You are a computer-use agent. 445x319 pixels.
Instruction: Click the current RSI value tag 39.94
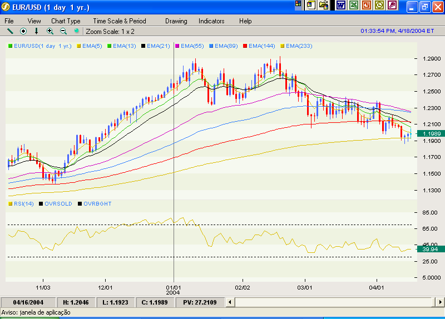click(x=431, y=249)
